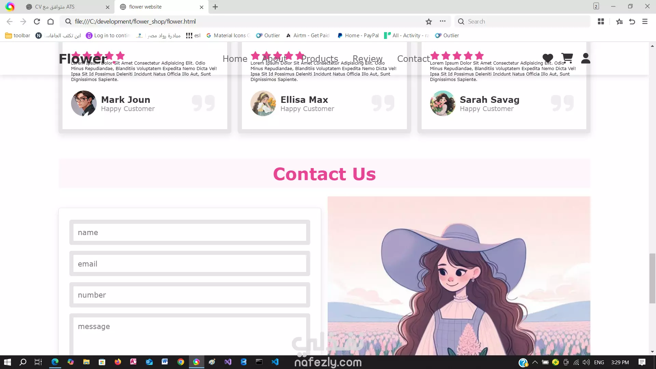Open the browser hamburger menu icon
Image resolution: width=656 pixels, height=369 pixels.
click(x=645, y=22)
